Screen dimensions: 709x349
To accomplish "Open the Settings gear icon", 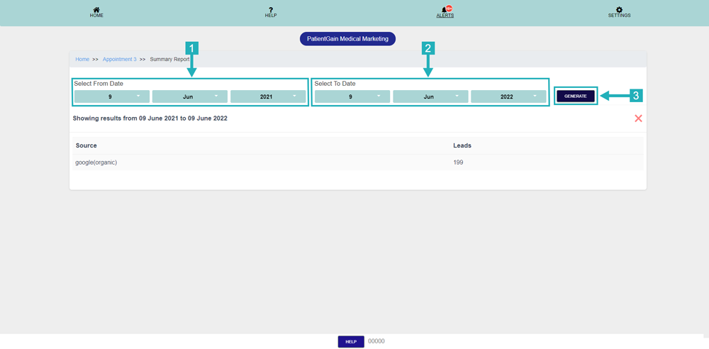I will point(619,9).
